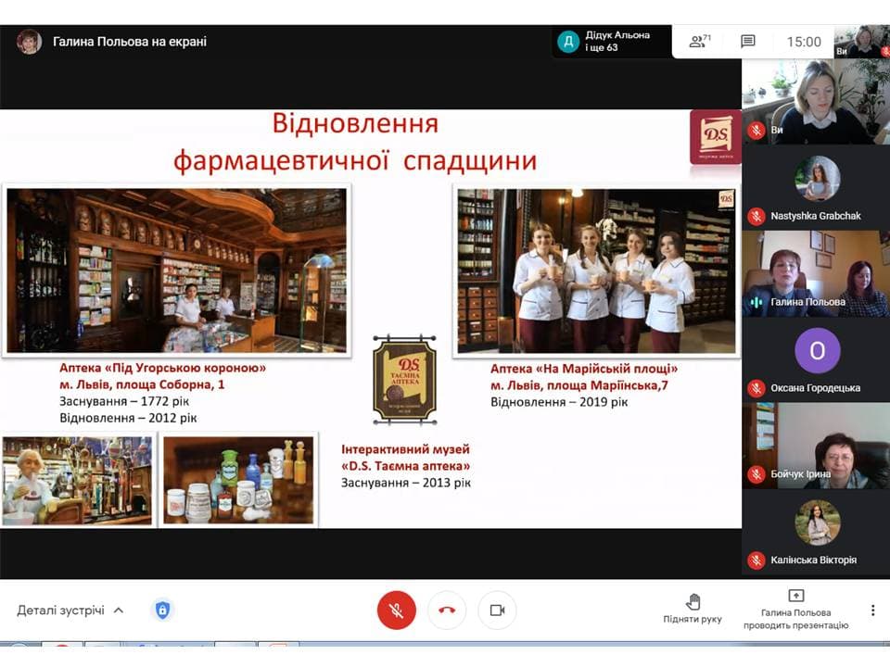Expand 'Деталі зустрічі' meeting details chevron
The height and width of the screenshot is (667, 890).
[119, 610]
